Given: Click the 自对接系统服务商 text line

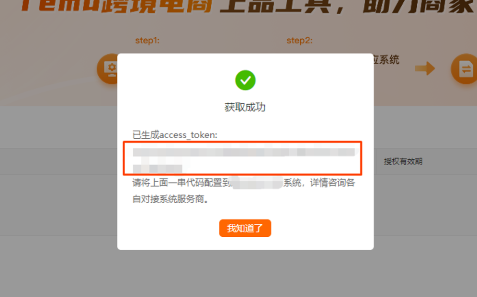Looking at the screenshot, I should point(170,199).
